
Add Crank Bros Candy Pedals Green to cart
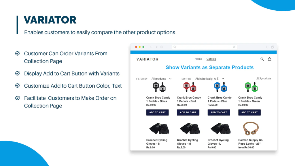coord(249,112)
